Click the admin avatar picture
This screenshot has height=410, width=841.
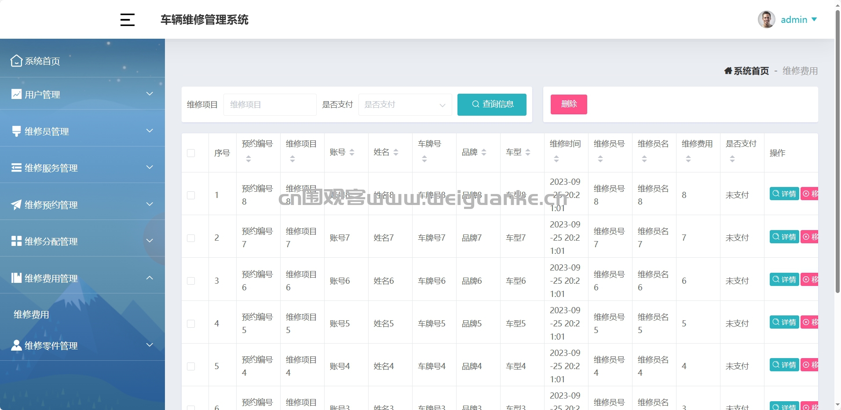tap(766, 19)
